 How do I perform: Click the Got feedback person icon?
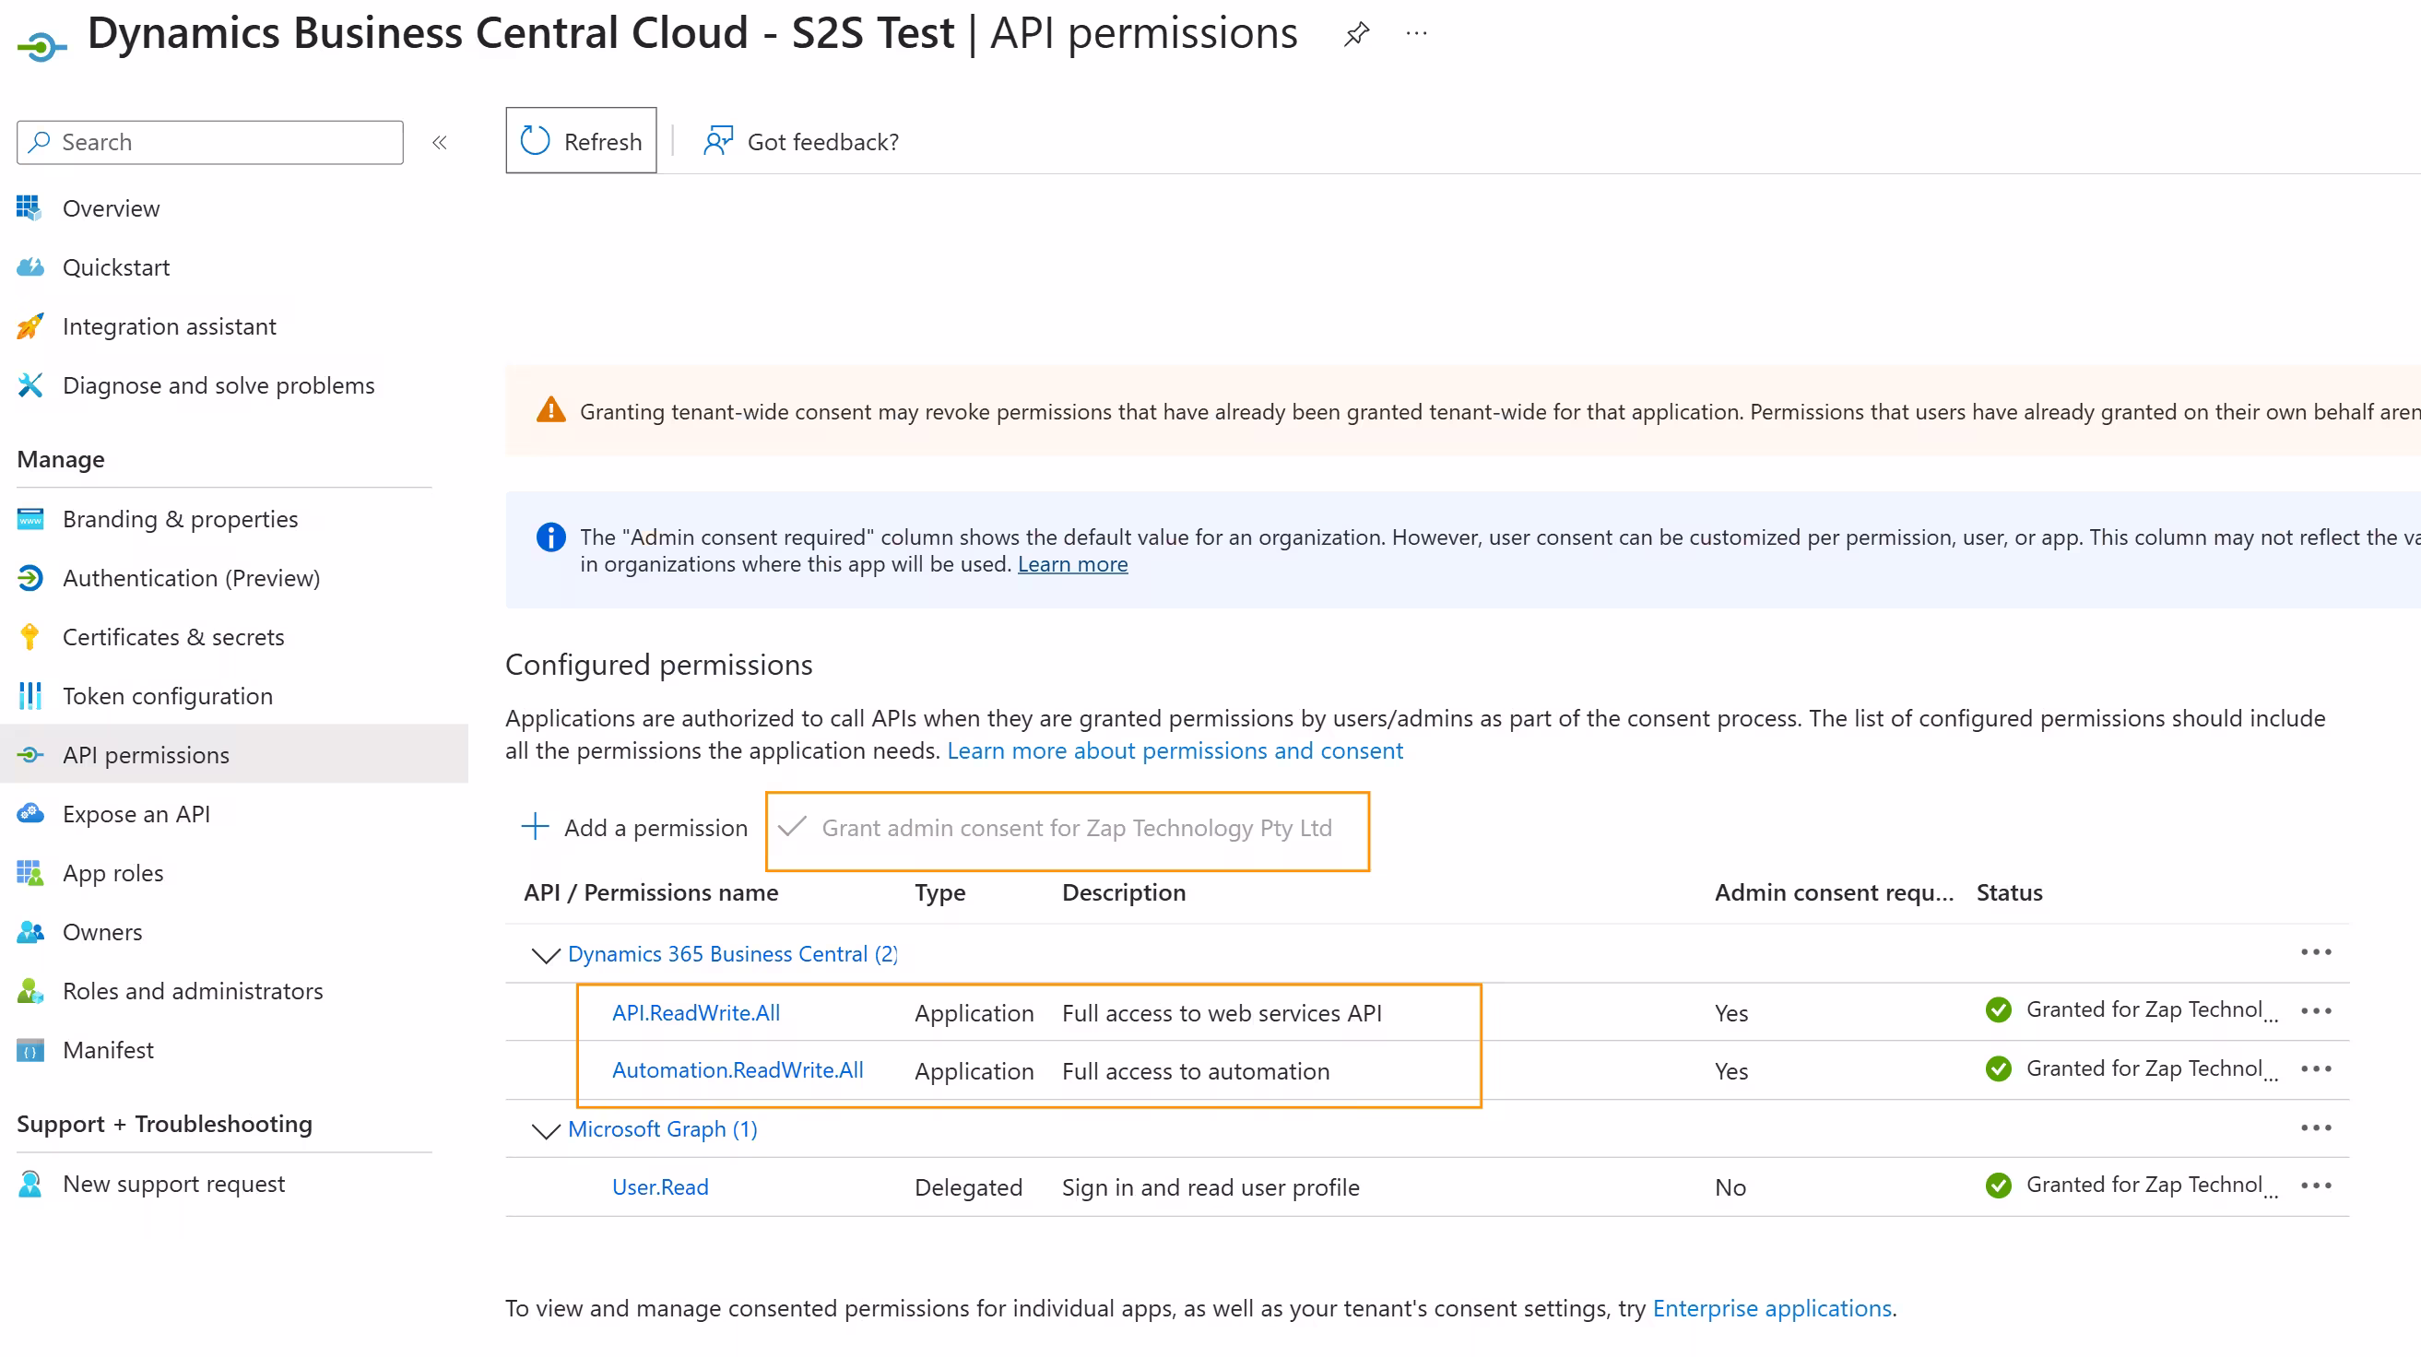tap(718, 141)
